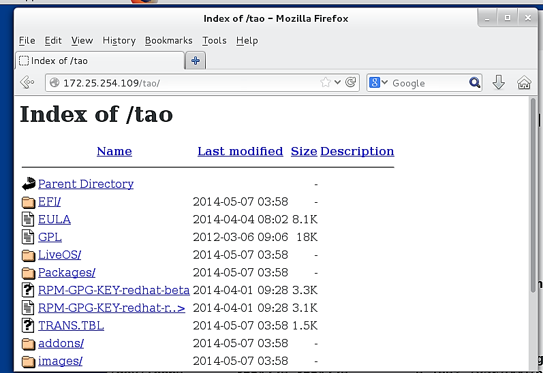This screenshot has height=373, width=543.
Task: Click the bookmark star icon in the URL bar
Action: pyautogui.click(x=325, y=82)
